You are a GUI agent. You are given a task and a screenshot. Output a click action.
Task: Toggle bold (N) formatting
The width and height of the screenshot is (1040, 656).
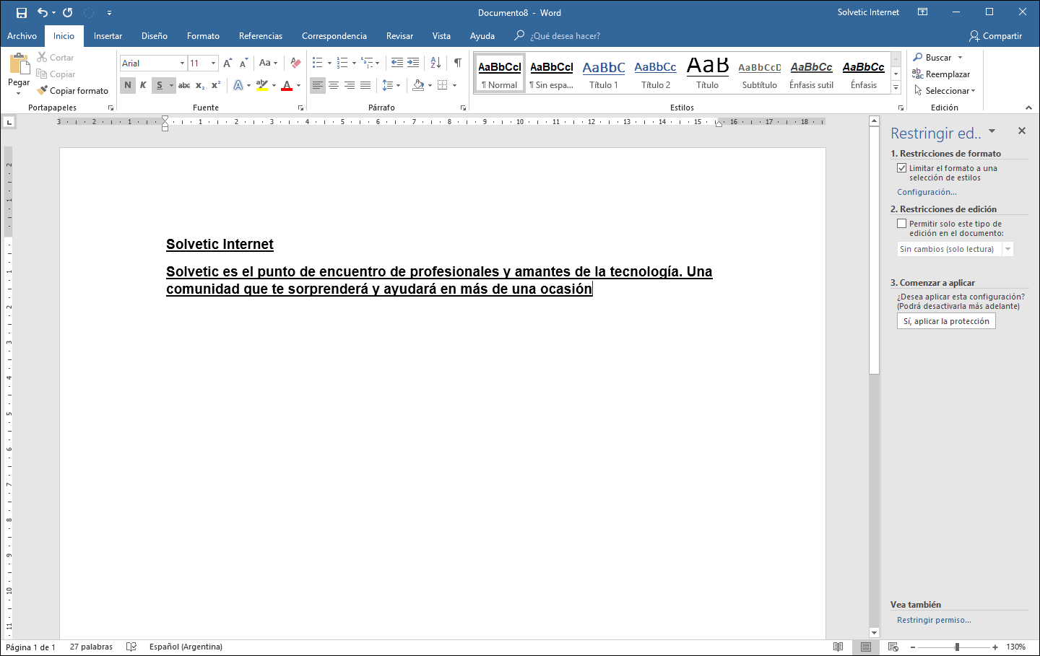pos(128,85)
